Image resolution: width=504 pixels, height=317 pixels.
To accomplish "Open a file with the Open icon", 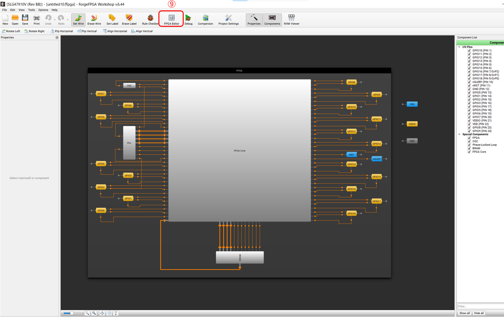I will [x=15, y=20].
